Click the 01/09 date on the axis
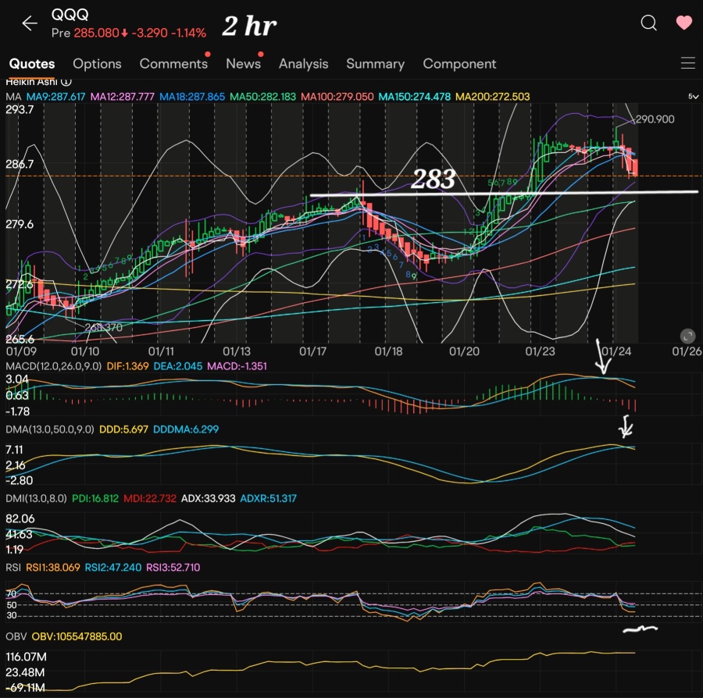703x698 pixels. pyautogui.click(x=22, y=351)
